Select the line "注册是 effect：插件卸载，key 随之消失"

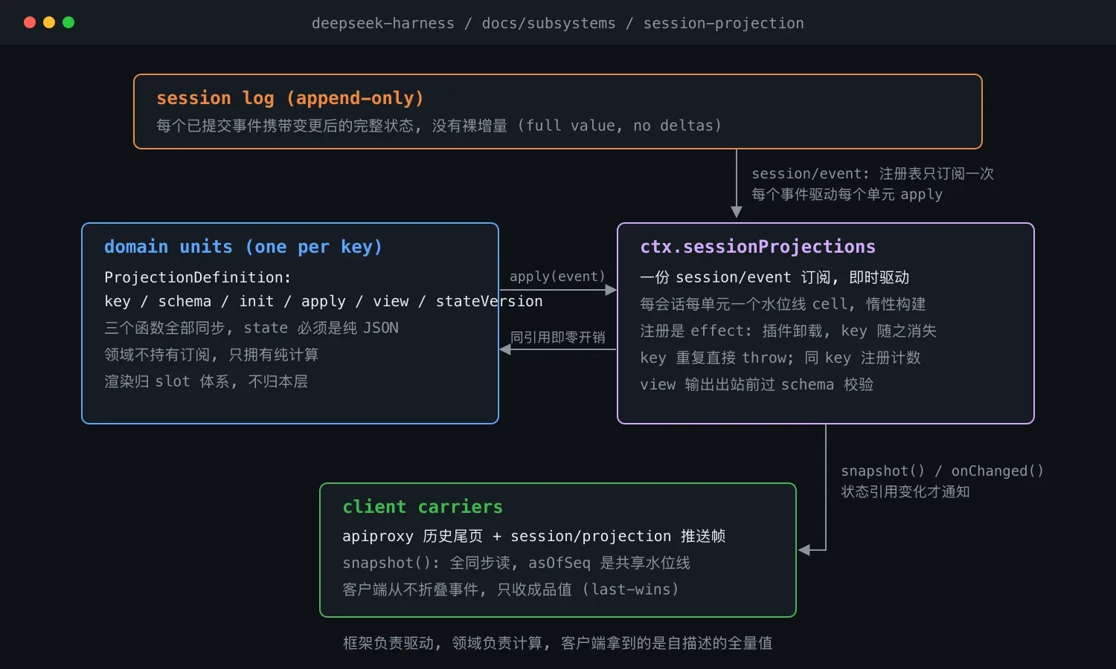point(788,331)
